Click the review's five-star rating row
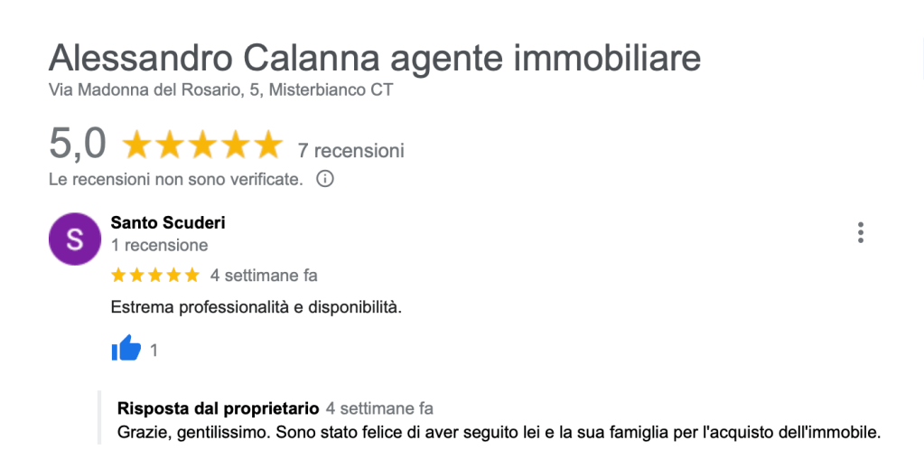This screenshot has height=459, width=924. coord(154,275)
